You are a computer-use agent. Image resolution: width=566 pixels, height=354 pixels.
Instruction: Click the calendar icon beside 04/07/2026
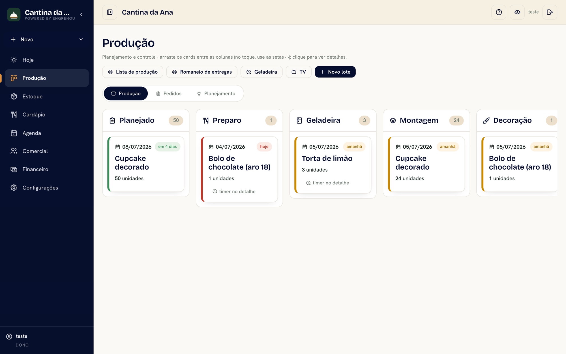(211, 147)
